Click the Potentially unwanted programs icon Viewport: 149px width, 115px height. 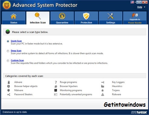click(x=56, y=94)
